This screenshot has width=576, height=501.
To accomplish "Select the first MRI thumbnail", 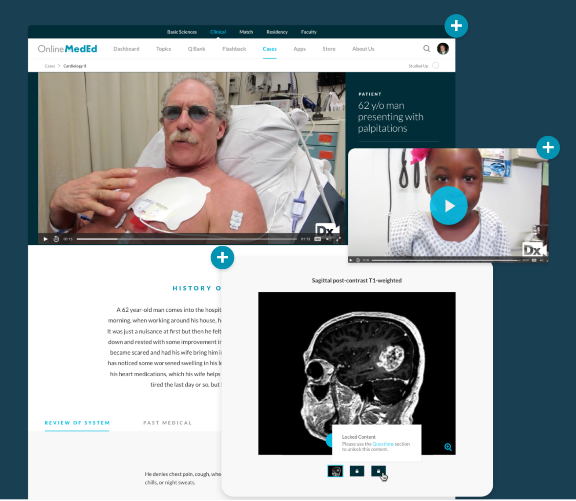I will pyautogui.click(x=335, y=471).
